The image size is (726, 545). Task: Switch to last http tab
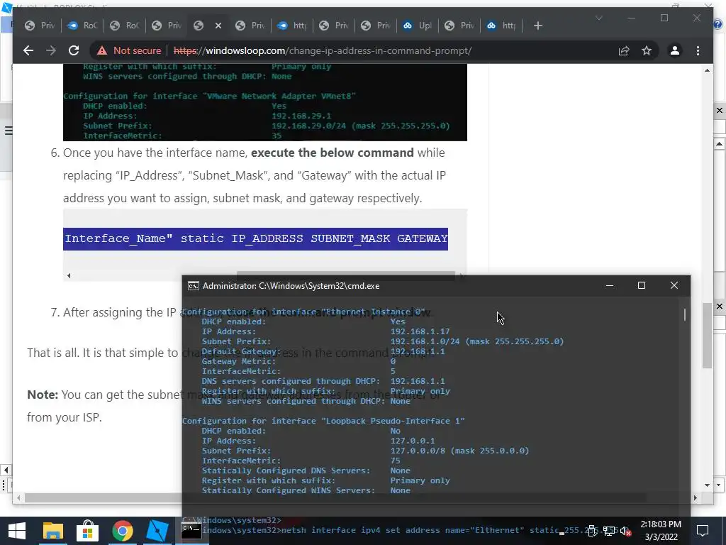click(501, 26)
